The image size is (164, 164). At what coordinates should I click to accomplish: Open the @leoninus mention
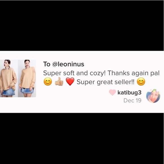68,64
